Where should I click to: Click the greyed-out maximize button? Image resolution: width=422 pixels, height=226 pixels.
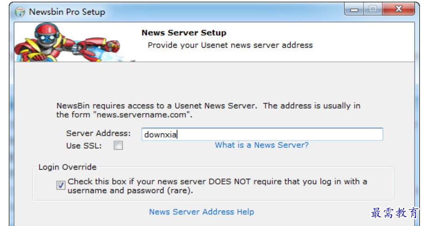click(x=373, y=9)
